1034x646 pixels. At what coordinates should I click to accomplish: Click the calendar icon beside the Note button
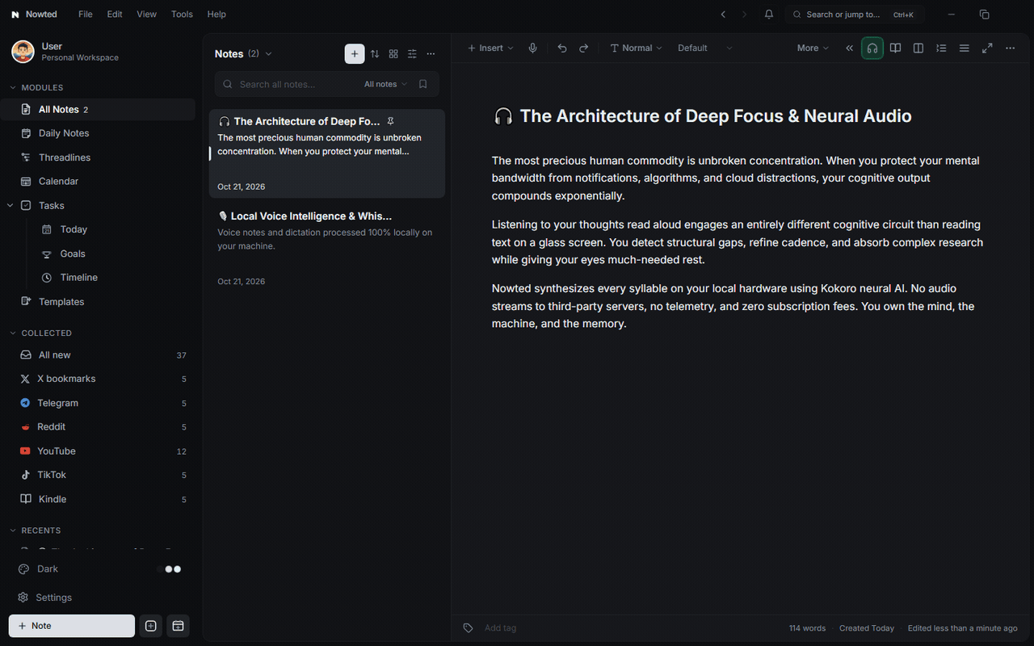point(178,626)
